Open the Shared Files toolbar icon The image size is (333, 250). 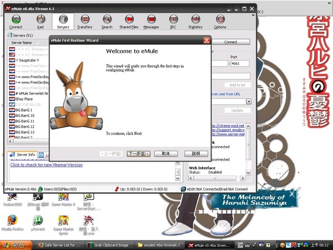pos(129,22)
